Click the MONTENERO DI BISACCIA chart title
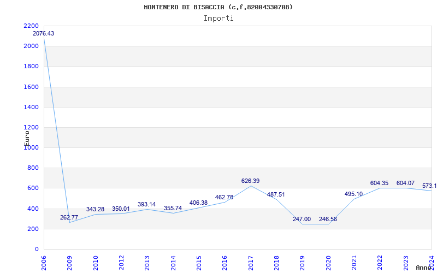 pyautogui.click(x=184, y=7)
